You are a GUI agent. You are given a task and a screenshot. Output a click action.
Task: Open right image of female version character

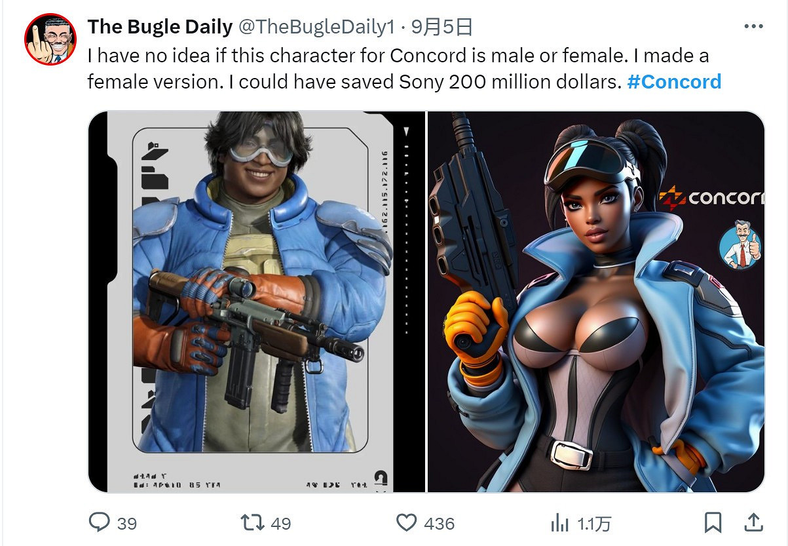[596, 302]
